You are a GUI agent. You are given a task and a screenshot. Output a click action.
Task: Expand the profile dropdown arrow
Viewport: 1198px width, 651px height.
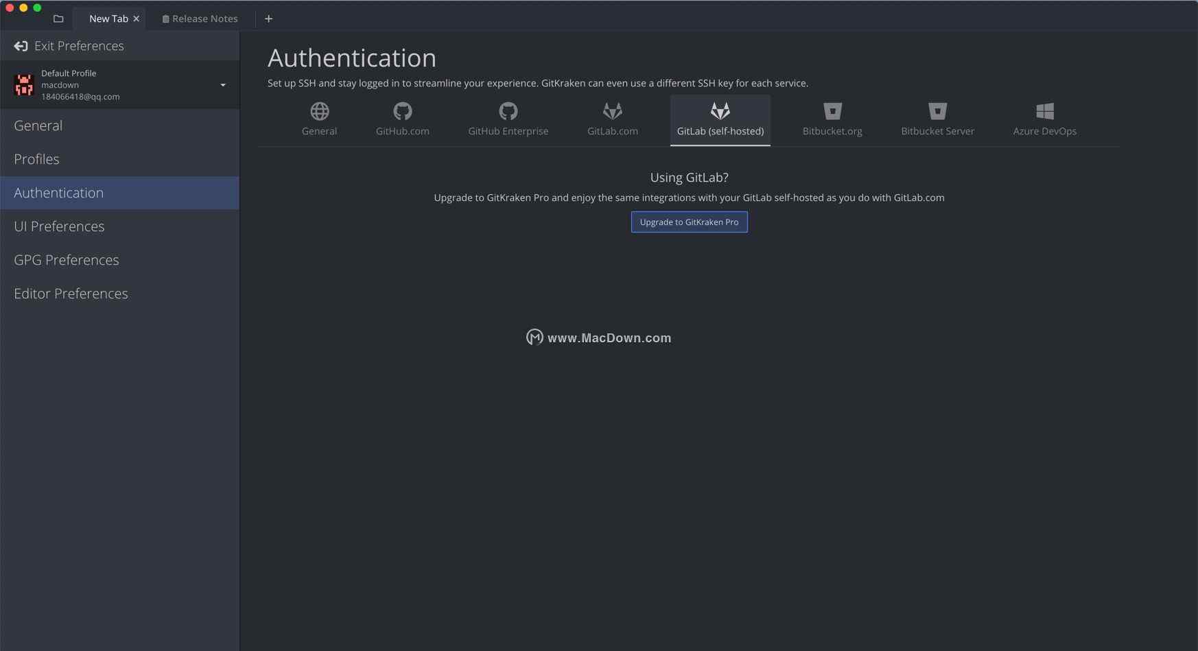pyautogui.click(x=223, y=85)
